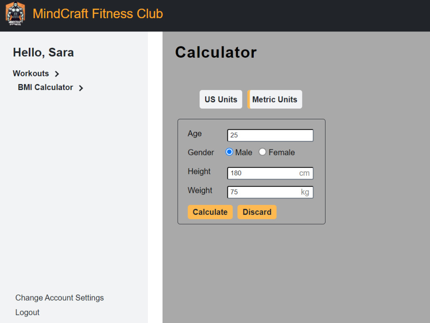
Task: Click the Calculate button
Action: coord(210,212)
